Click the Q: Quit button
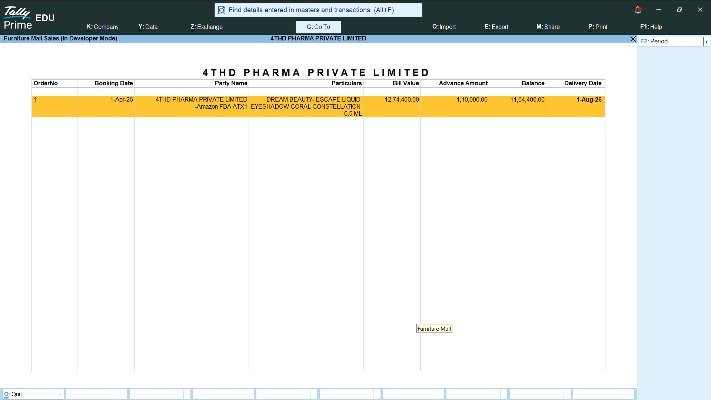The width and height of the screenshot is (711, 400). coord(30,394)
